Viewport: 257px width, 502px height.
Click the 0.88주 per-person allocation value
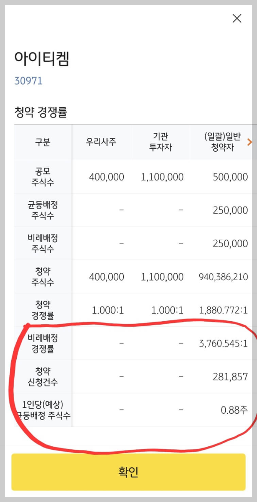[x=234, y=409]
